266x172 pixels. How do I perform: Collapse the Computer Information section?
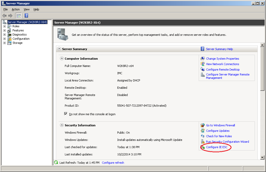(x=62, y=59)
